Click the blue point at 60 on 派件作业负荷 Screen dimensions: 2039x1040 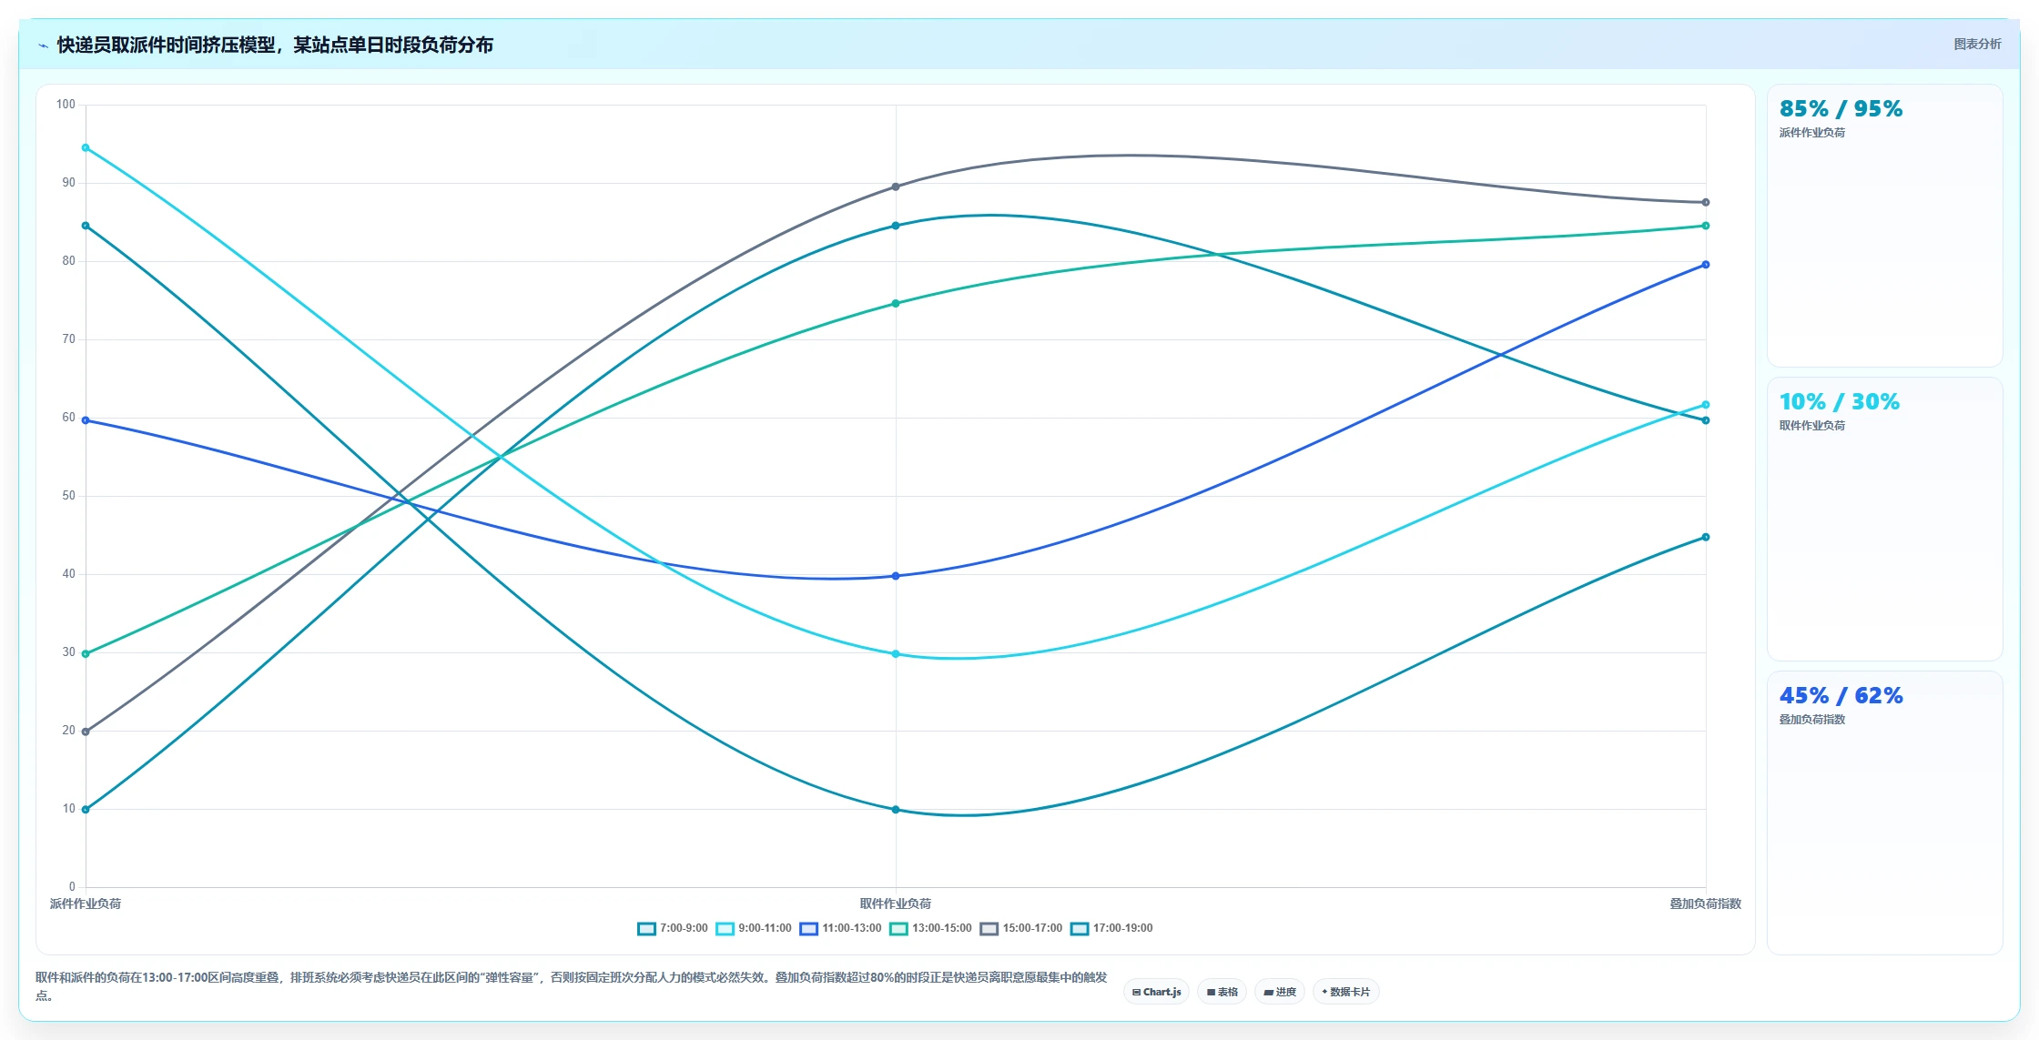[86, 420]
